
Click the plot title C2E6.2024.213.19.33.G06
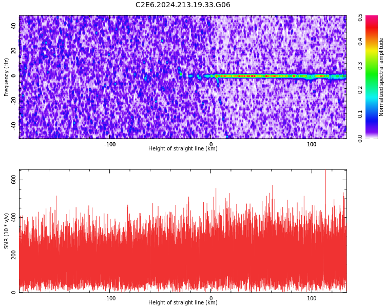tap(183, 5)
